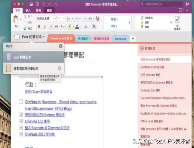194x148 pixels.
Task: Click the To Do checkbox tag button
Action: (177, 23)
